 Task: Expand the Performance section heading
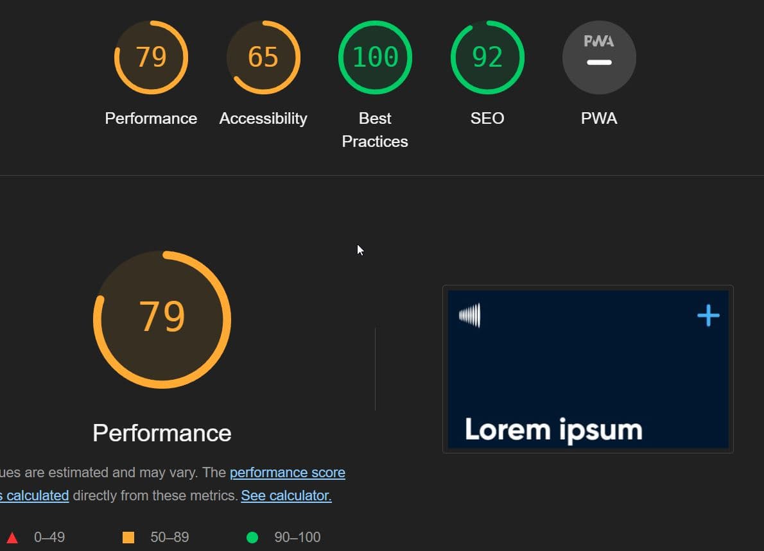(x=162, y=433)
